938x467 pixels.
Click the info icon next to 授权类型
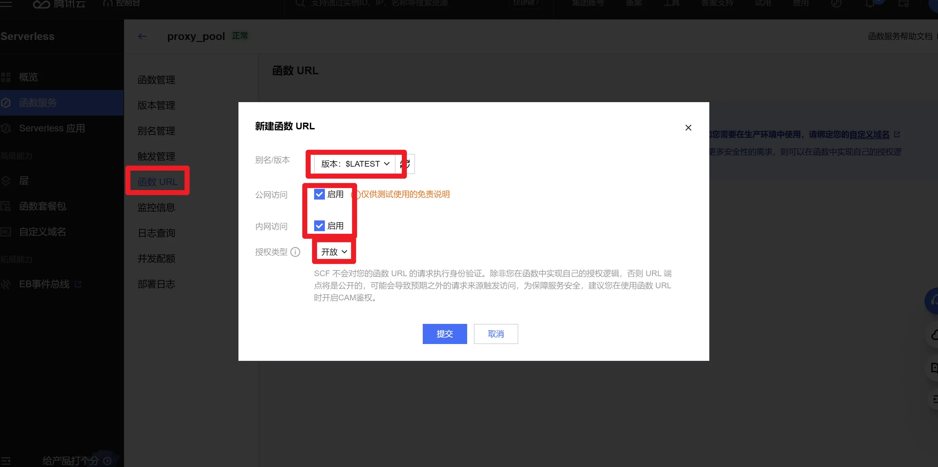pos(295,252)
